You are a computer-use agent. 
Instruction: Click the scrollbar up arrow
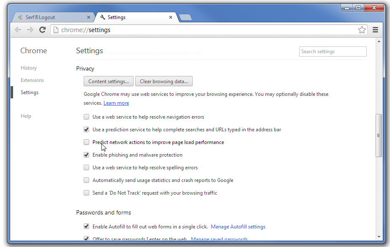tap(379, 41)
